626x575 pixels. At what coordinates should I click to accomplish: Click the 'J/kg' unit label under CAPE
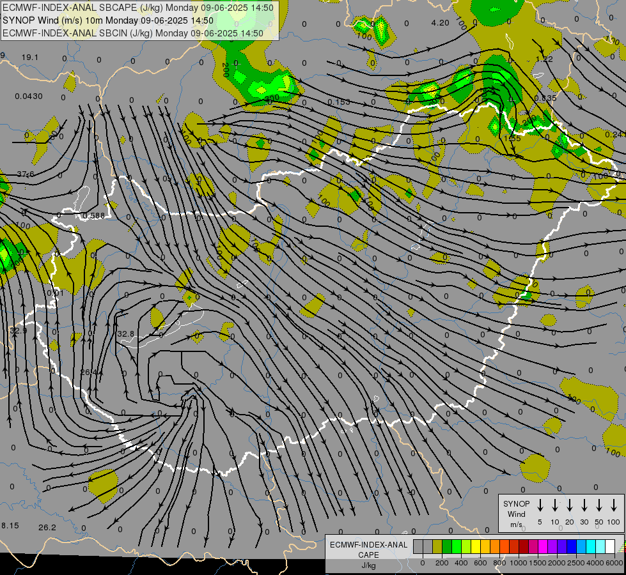pyautogui.click(x=368, y=565)
